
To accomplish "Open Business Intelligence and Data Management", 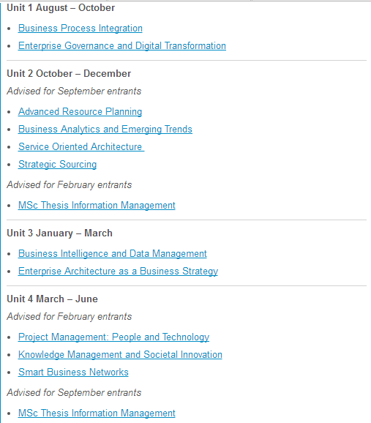I will coord(113,253).
